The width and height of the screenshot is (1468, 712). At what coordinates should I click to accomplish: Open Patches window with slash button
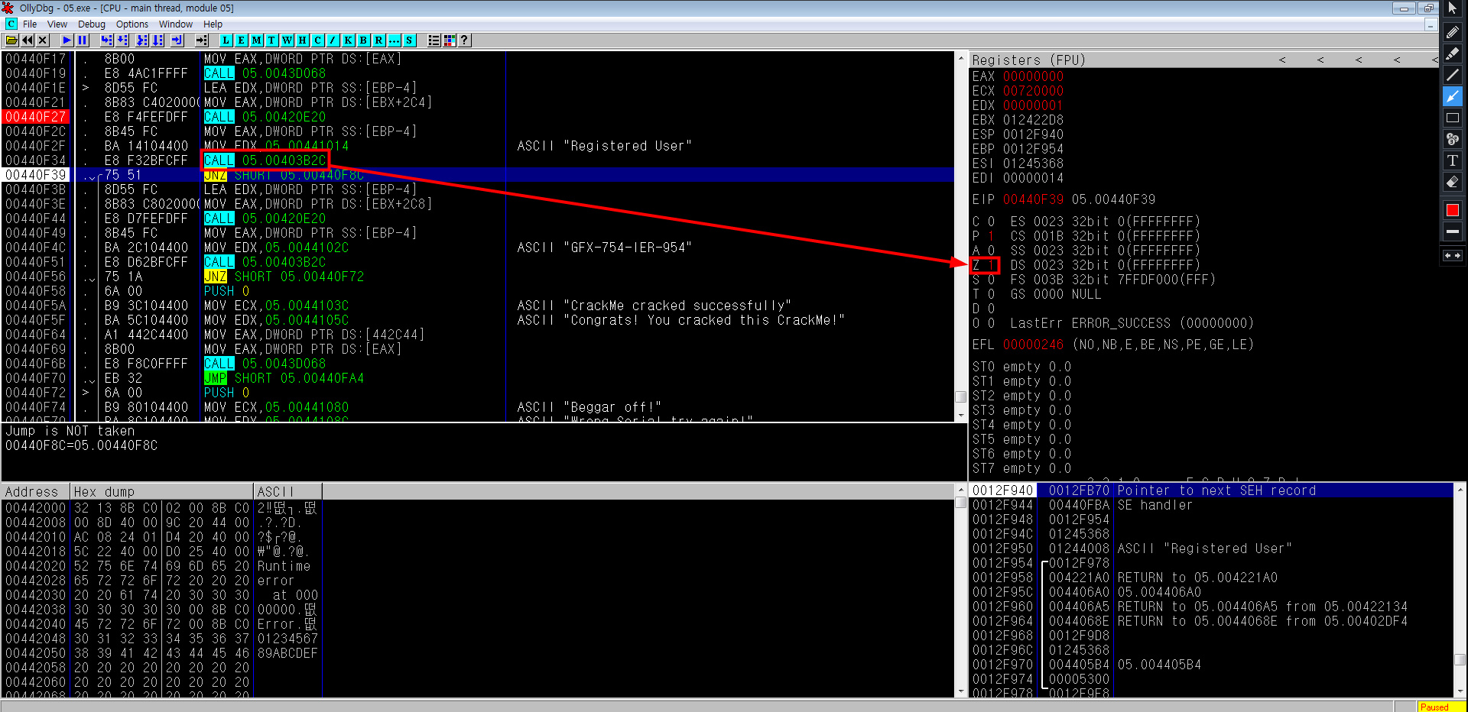point(333,40)
